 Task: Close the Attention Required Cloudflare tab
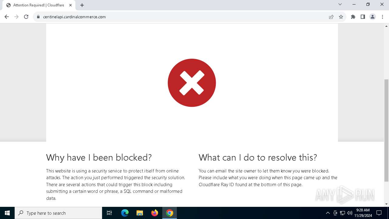pyautogui.click(x=71, y=5)
